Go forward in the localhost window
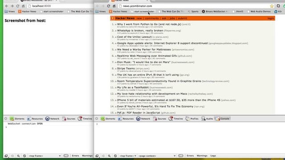 pyautogui.click(x=12, y=6)
